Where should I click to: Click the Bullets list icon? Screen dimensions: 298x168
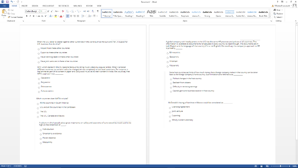[68, 11]
